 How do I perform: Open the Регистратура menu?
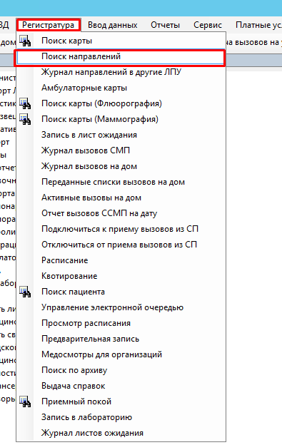point(49,25)
